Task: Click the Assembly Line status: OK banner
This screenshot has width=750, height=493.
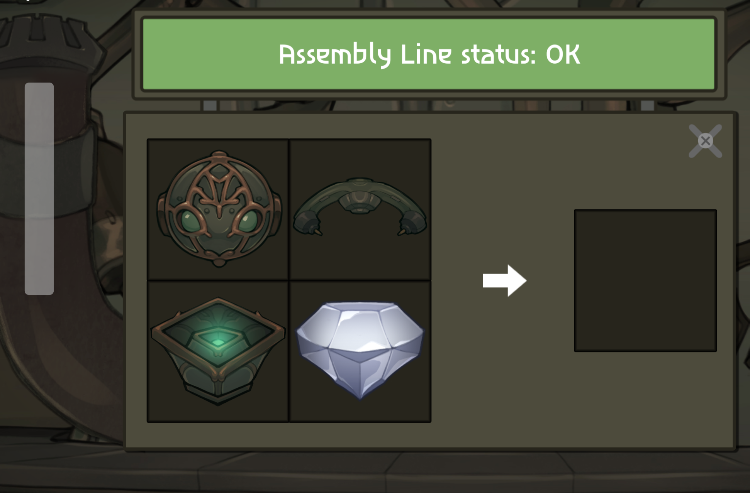Action: 429,54
